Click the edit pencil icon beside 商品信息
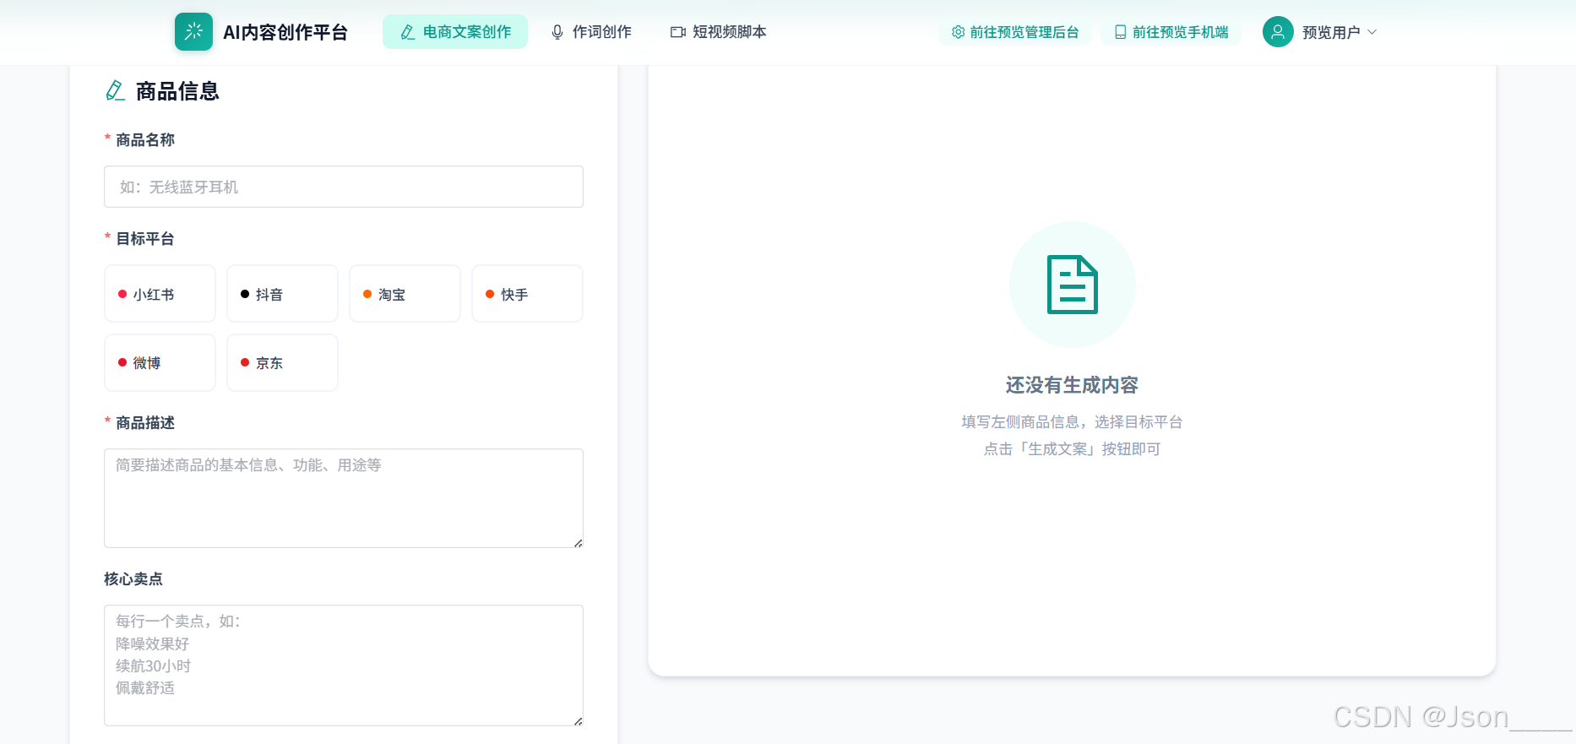 click(x=115, y=90)
